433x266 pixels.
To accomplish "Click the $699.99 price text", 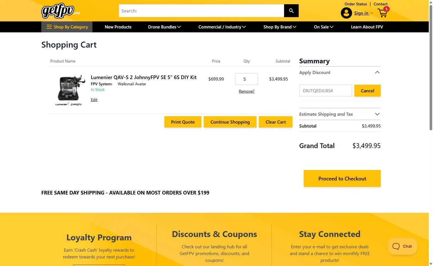I will click(216, 79).
